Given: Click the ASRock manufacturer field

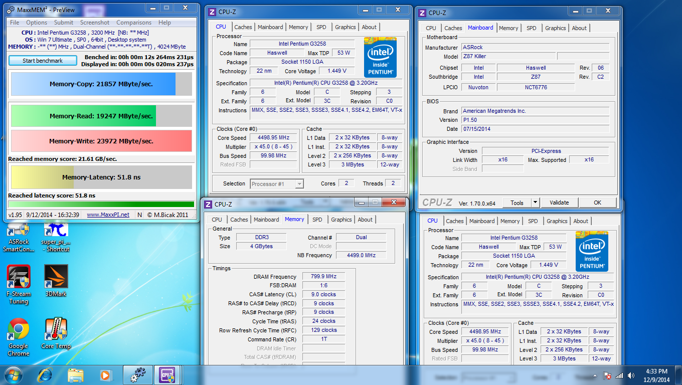Looking at the screenshot, I should point(535,47).
